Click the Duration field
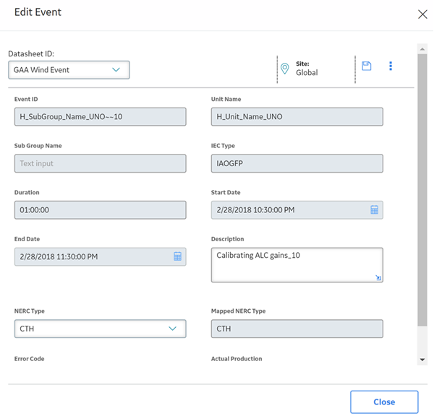Screen dimensions: 434x416 coord(101,210)
